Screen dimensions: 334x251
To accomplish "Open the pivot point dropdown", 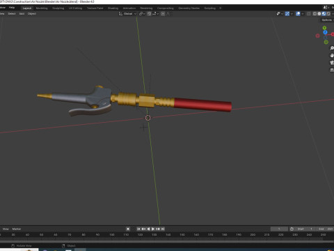I will click(142, 14).
